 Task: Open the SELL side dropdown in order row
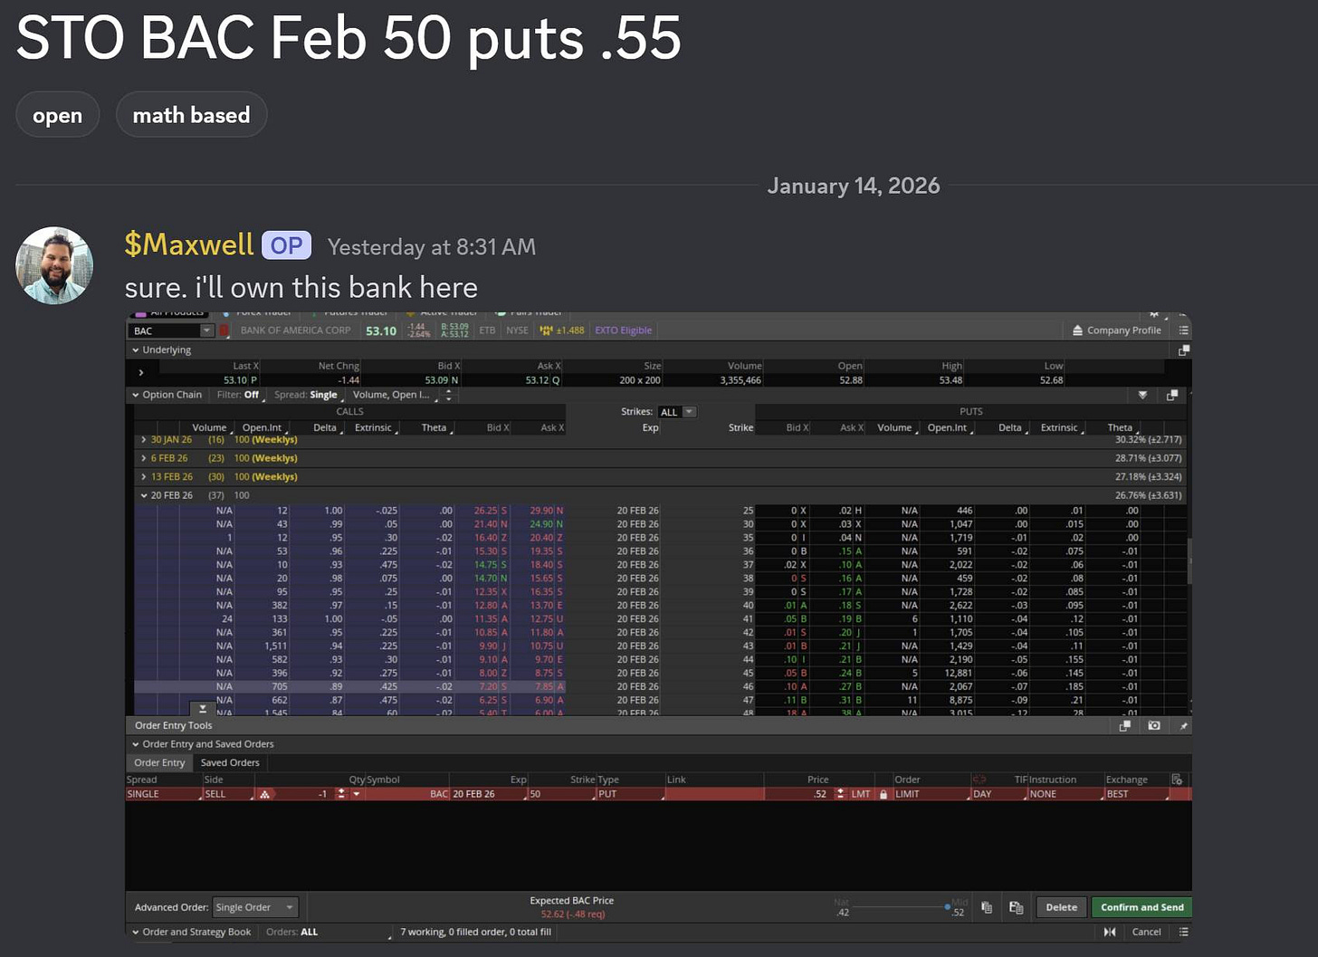coord(226,794)
